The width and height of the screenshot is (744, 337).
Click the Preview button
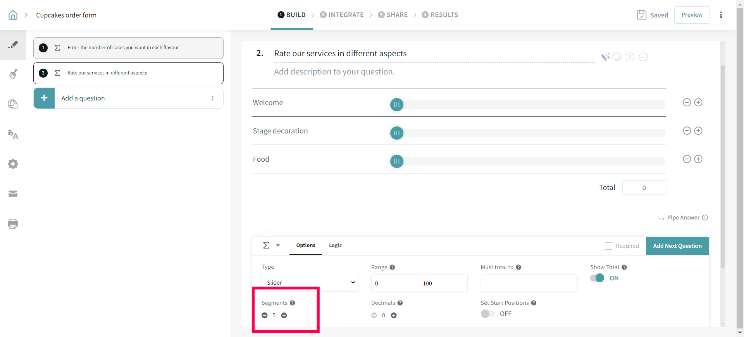692,15
